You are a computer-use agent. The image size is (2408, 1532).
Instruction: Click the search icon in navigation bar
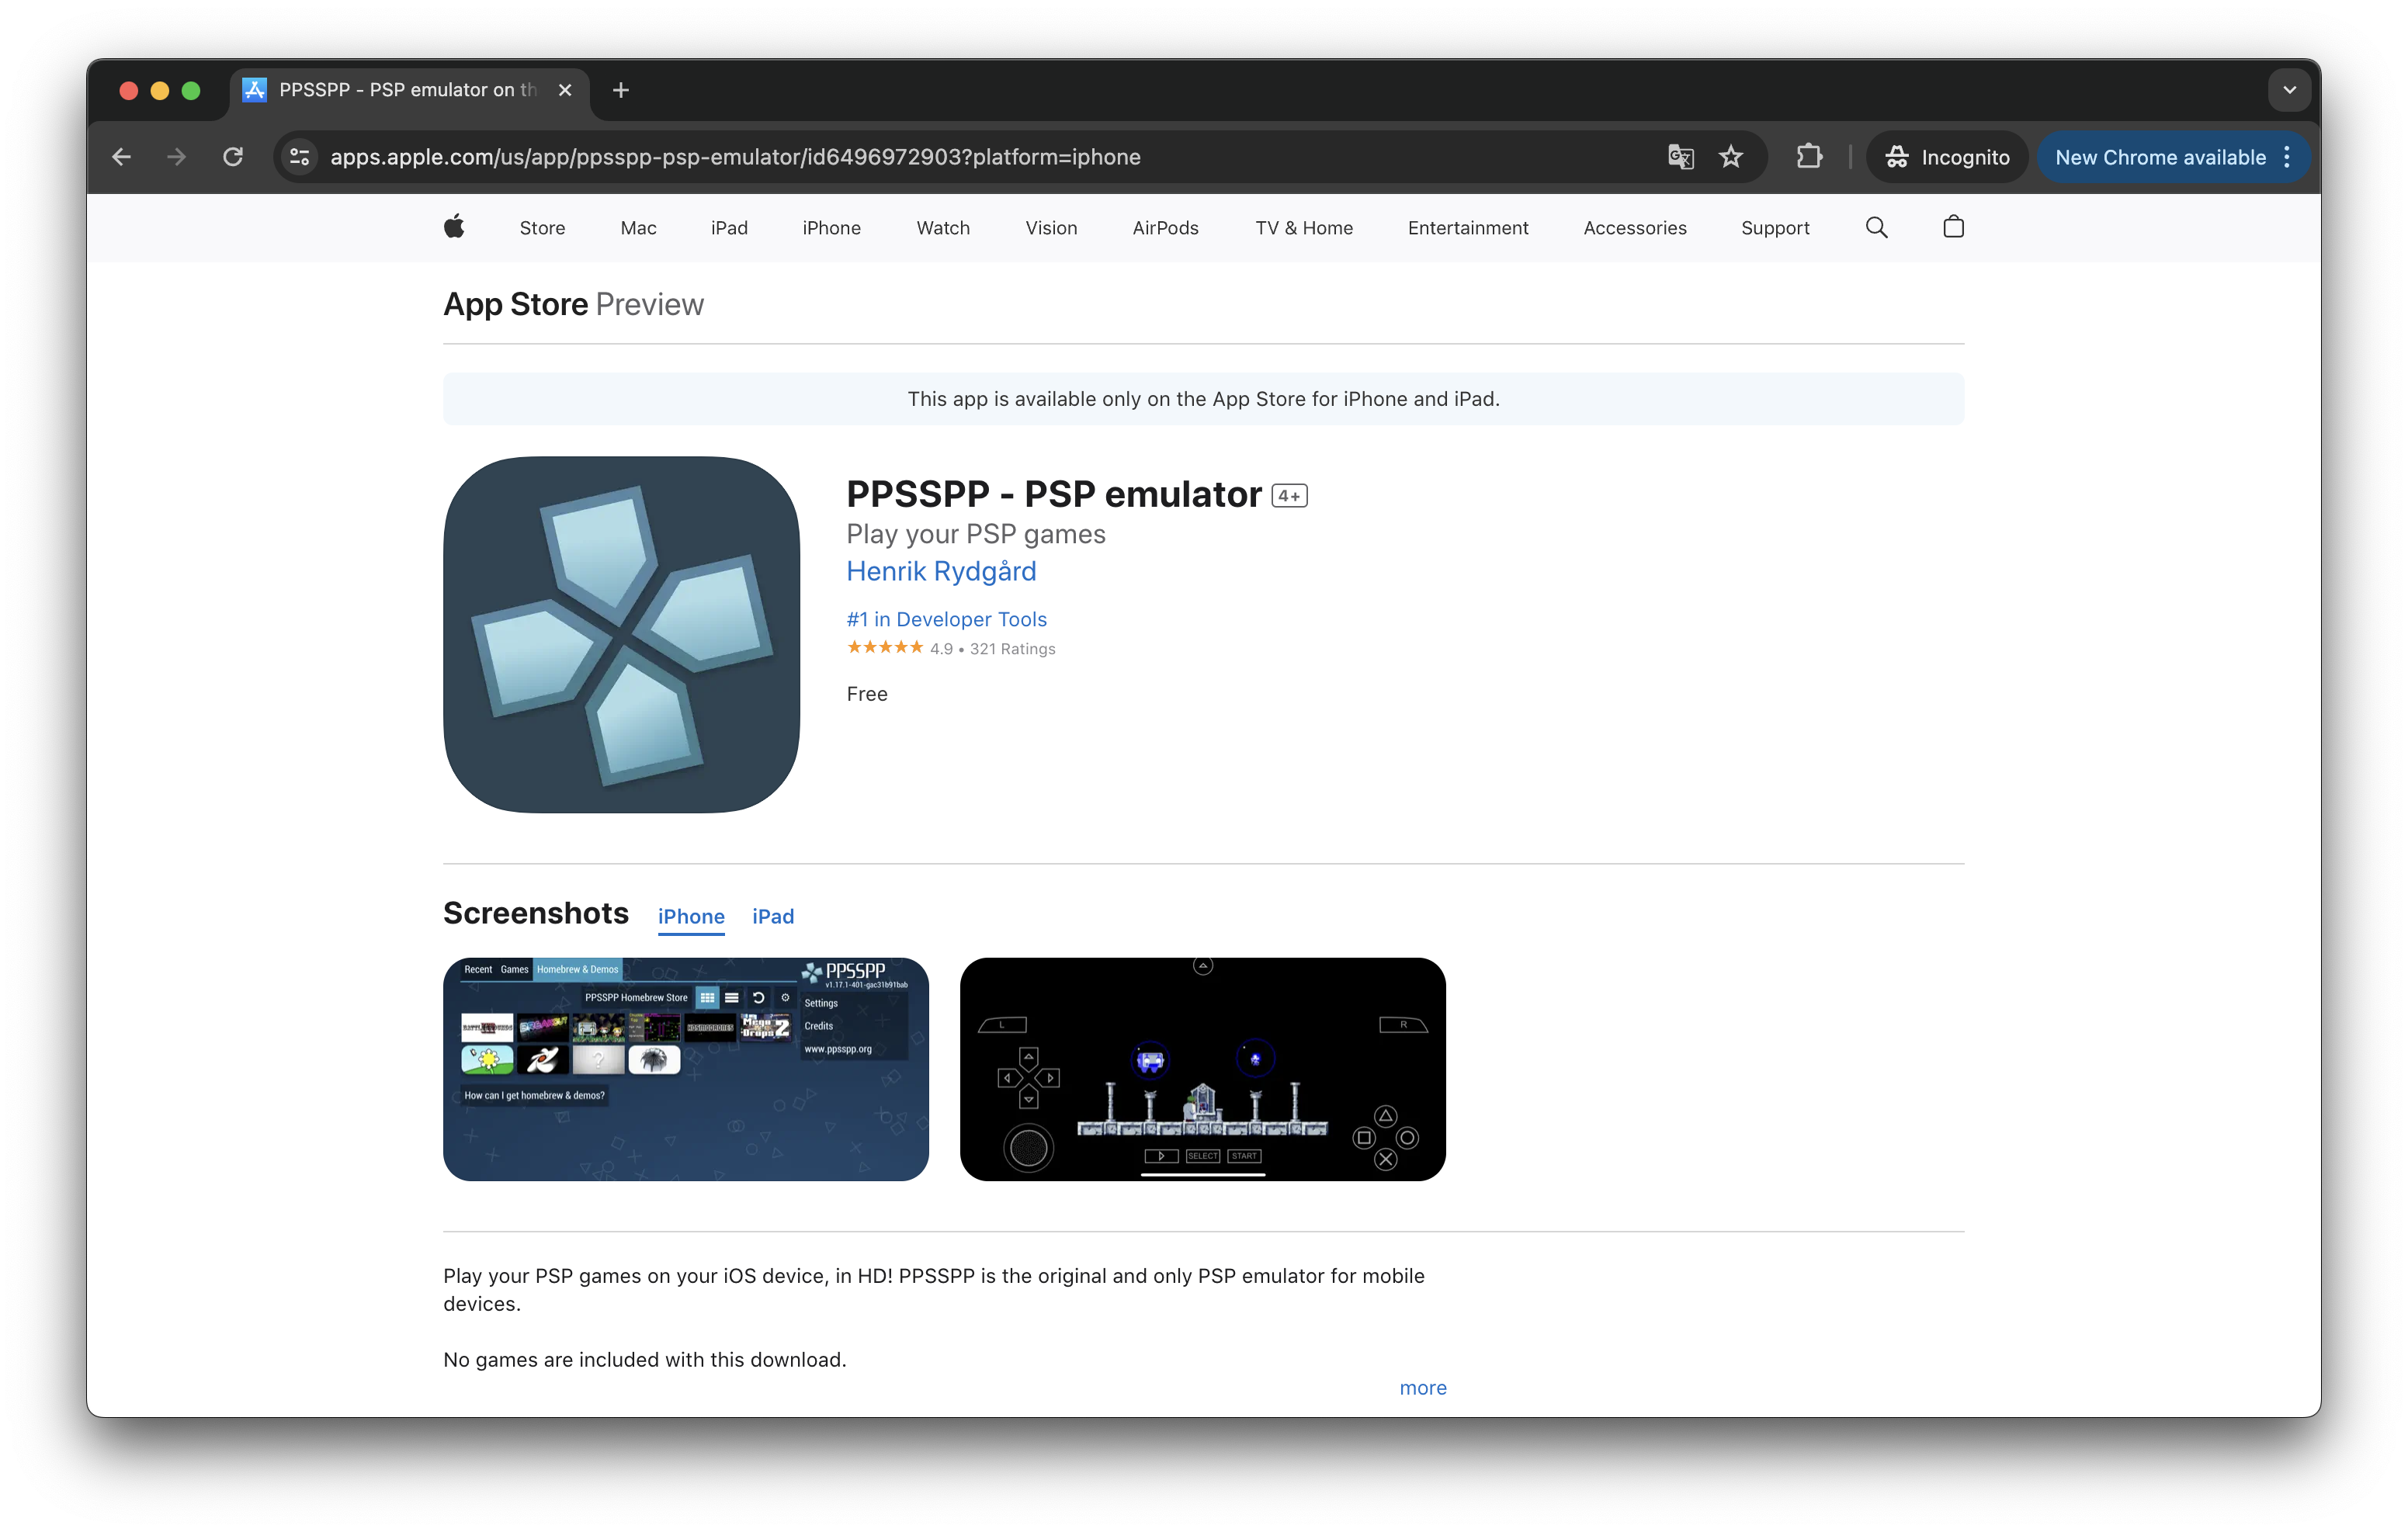click(1876, 227)
